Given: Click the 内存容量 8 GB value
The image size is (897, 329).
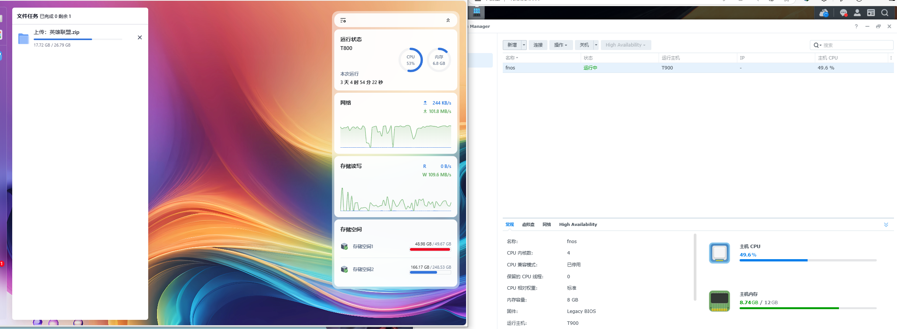Looking at the screenshot, I should point(573,300).
